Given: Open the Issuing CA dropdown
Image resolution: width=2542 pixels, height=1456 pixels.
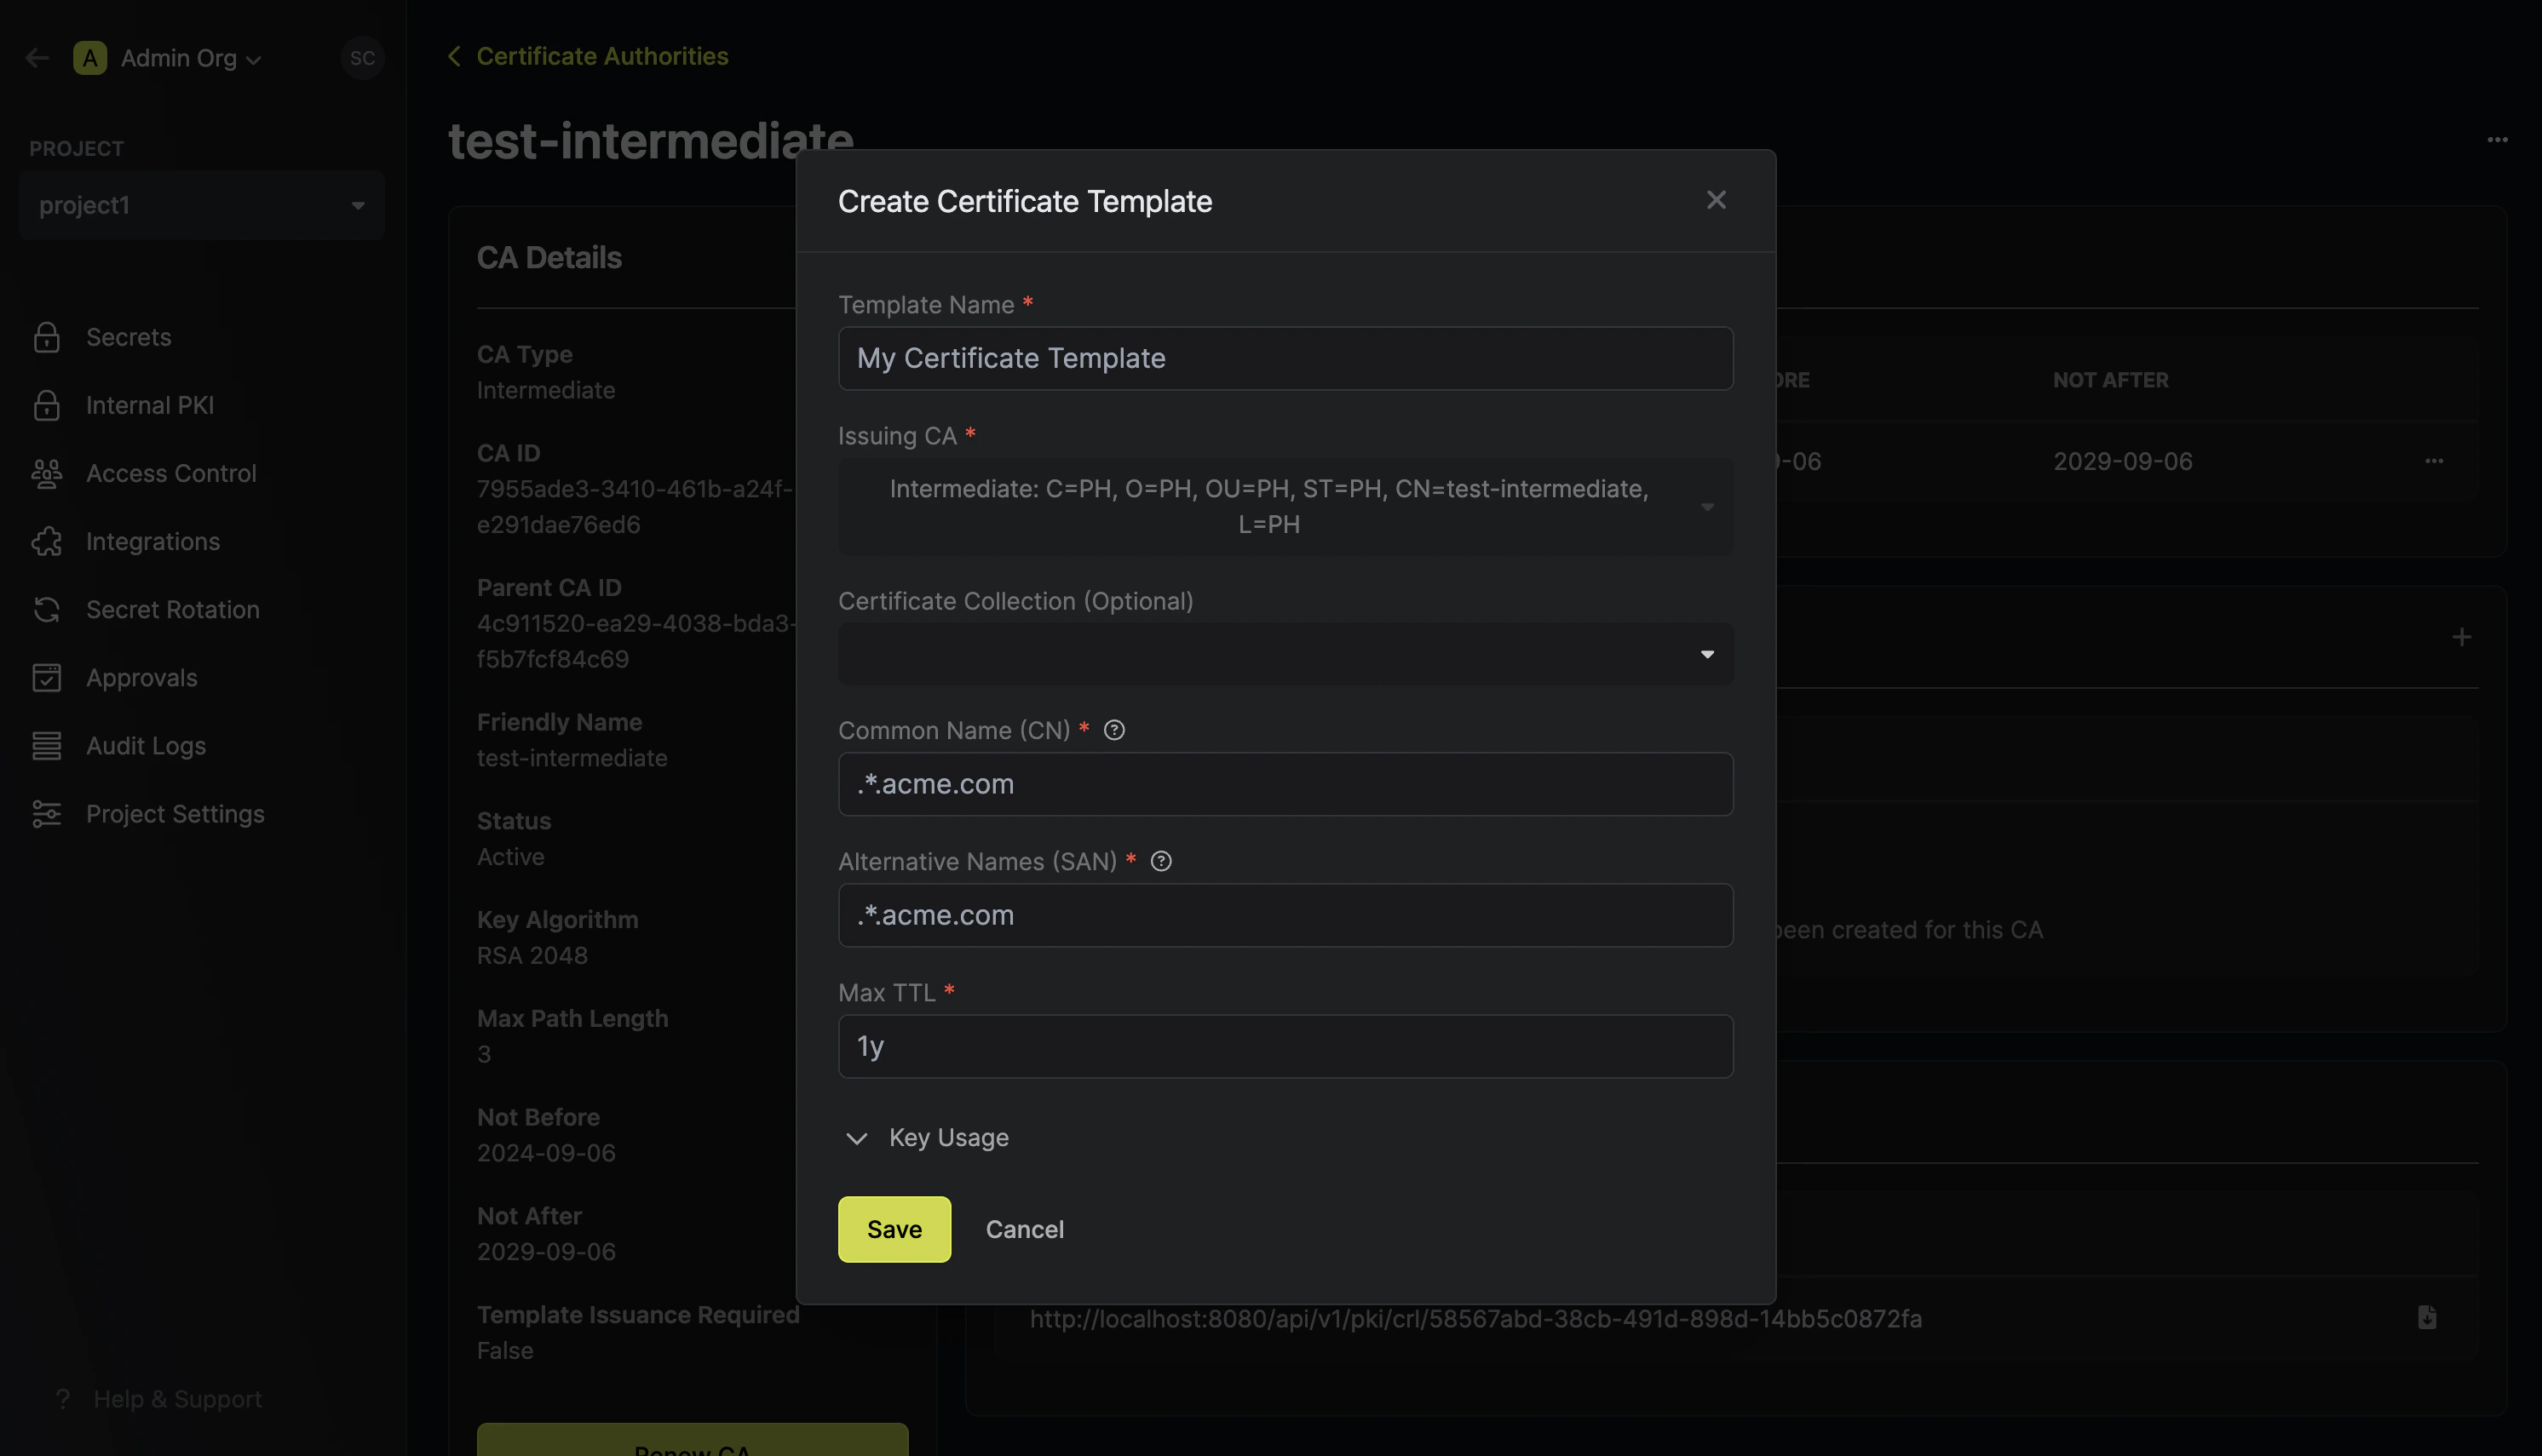Looking at the screenshot, I should (x=1285, y=506).
